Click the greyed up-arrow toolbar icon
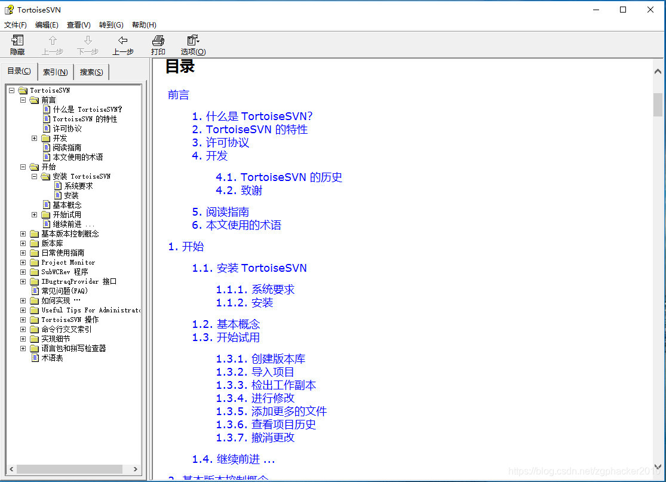Image resolution: width=666 pixels, height=482 pixels. (x=53, y=41)
